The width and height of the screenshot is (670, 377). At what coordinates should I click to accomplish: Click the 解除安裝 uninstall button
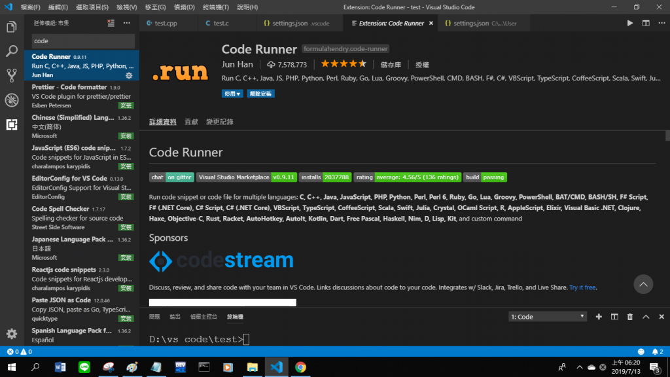coord(260,94)
